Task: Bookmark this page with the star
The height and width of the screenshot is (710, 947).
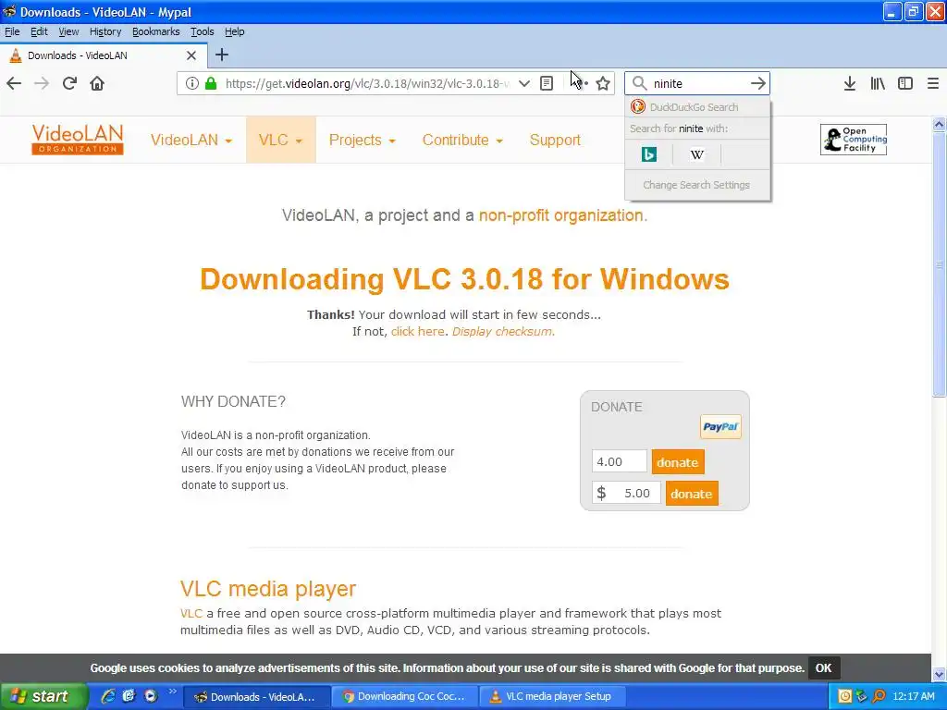Action: [x=603, y=83]
